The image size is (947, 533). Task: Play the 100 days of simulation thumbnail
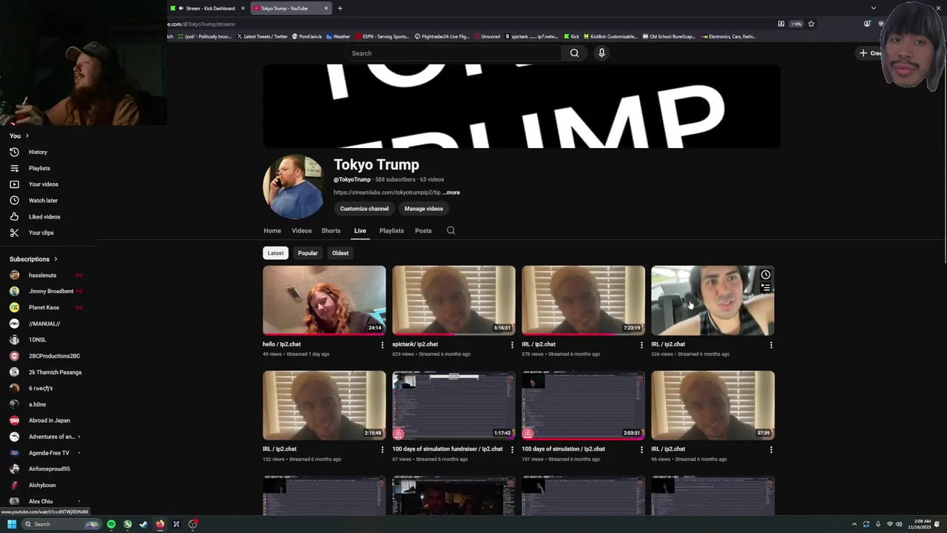583,406
